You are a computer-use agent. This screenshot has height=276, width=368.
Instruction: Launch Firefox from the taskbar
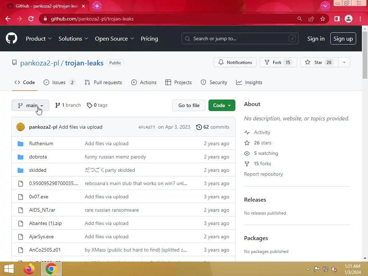(29, 269)
